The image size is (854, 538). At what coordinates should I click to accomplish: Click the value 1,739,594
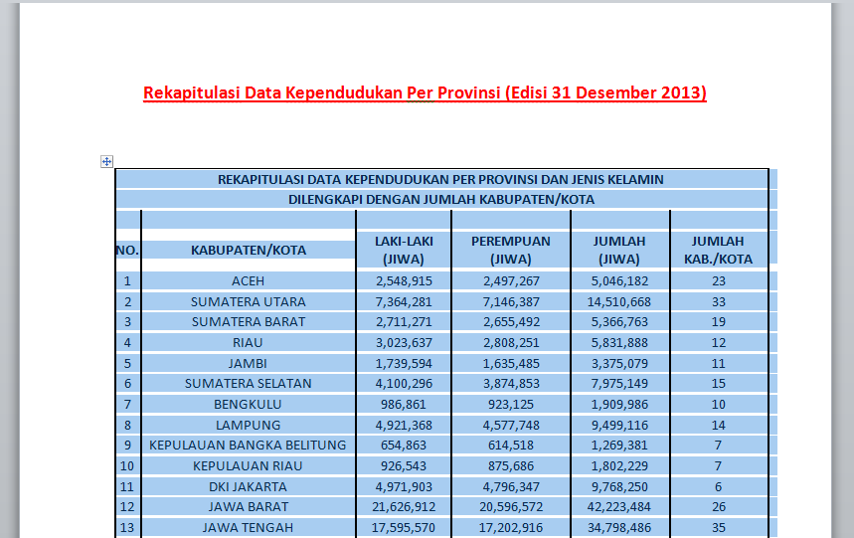[x=404, y=363]
